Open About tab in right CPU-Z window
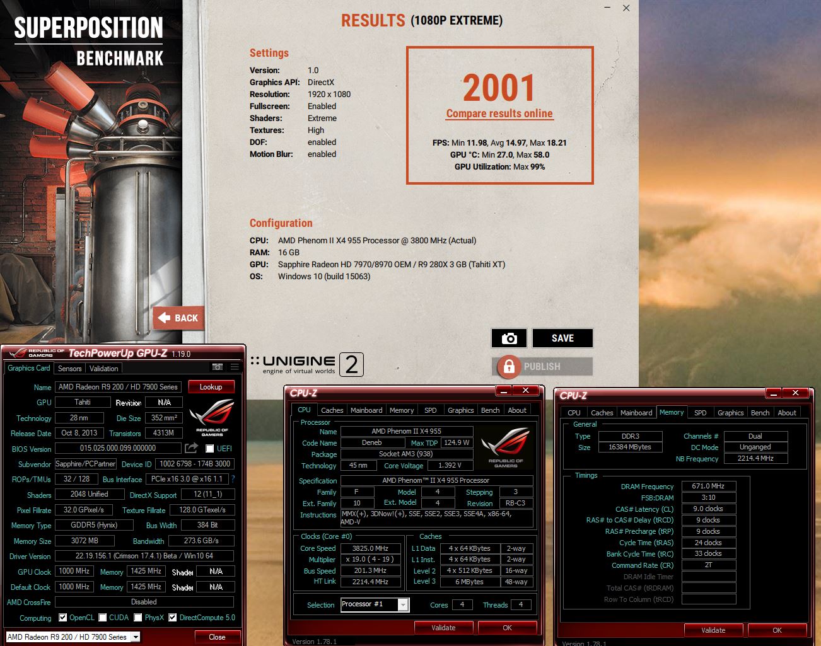This screenshot has height=646, width=821. pyautogui.click(x=787, y=413)
